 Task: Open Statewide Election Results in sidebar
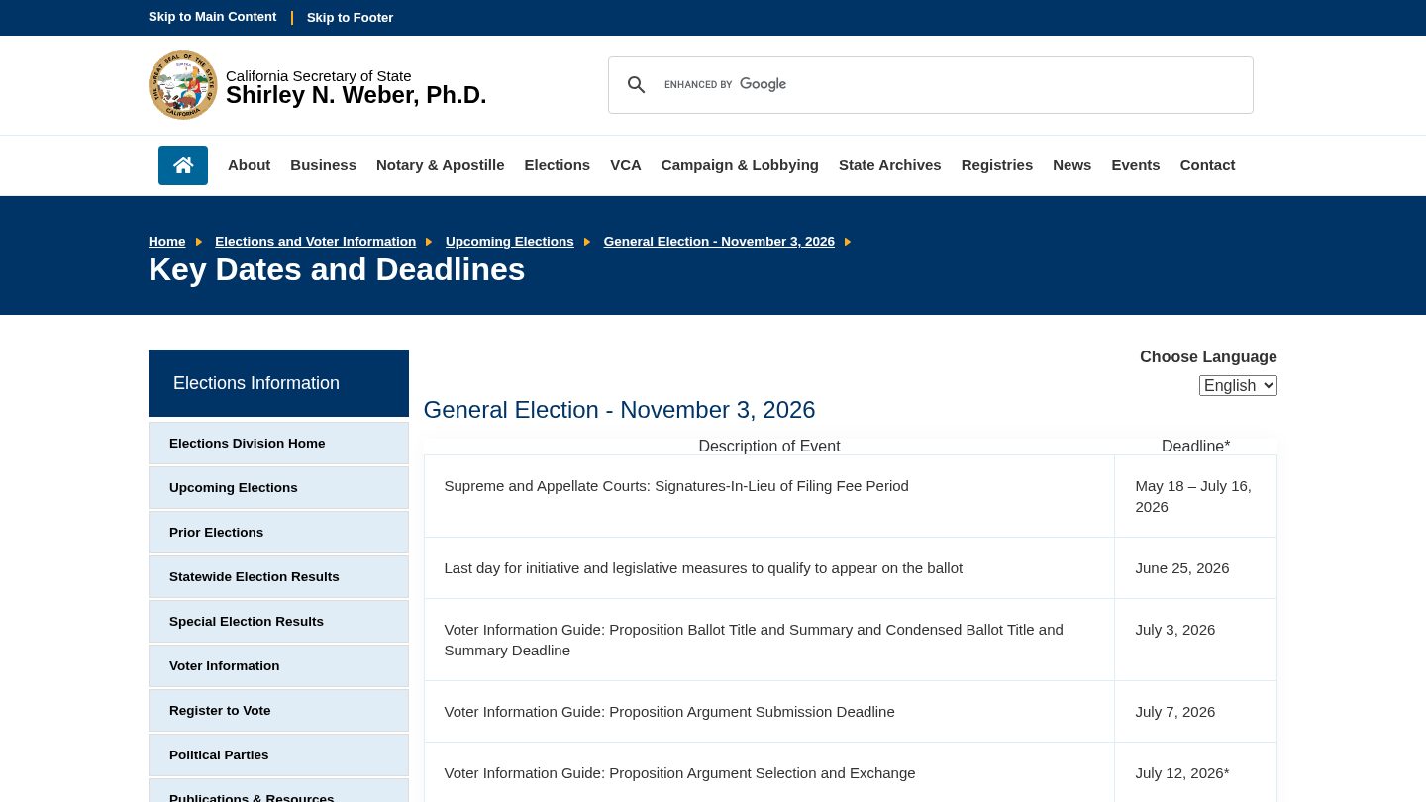pos(278,577)
